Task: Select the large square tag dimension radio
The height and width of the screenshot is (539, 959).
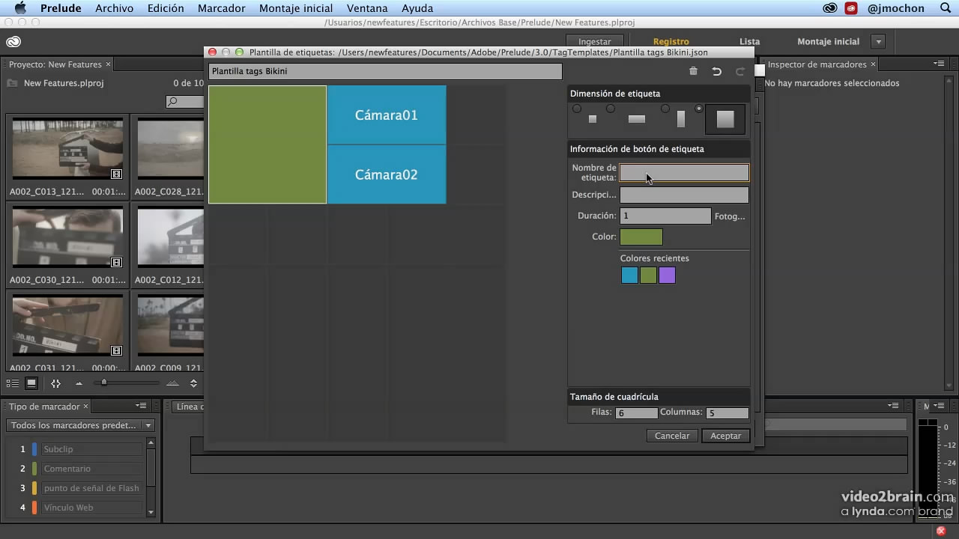Action: click(699, 109)
